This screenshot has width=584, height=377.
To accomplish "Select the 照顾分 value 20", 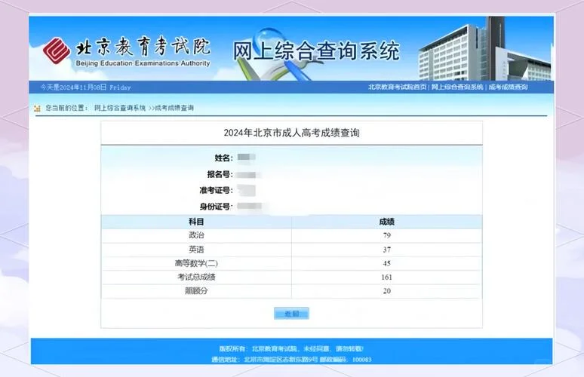I will 386,290.
